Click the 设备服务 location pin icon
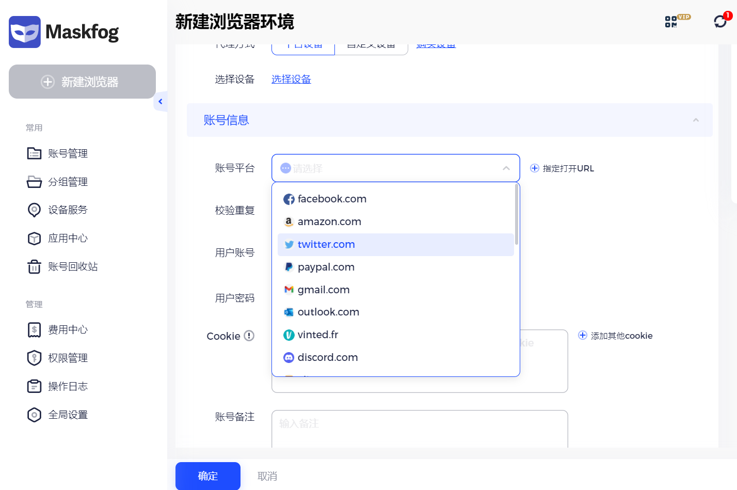Screen dimensions: 737x490 [x=34, y=210]
